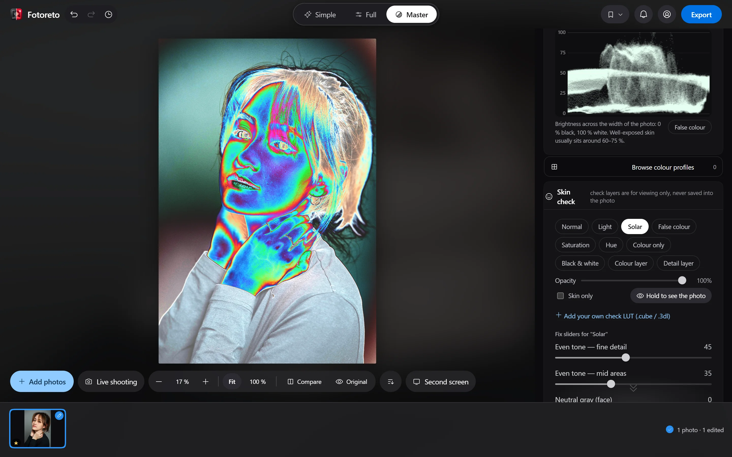
Task: Click Hold to see the photo
Action: pos(670,296)
